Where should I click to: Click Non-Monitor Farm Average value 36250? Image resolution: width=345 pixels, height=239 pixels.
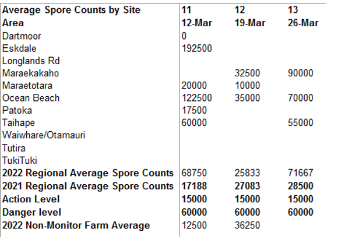[247, 226]
